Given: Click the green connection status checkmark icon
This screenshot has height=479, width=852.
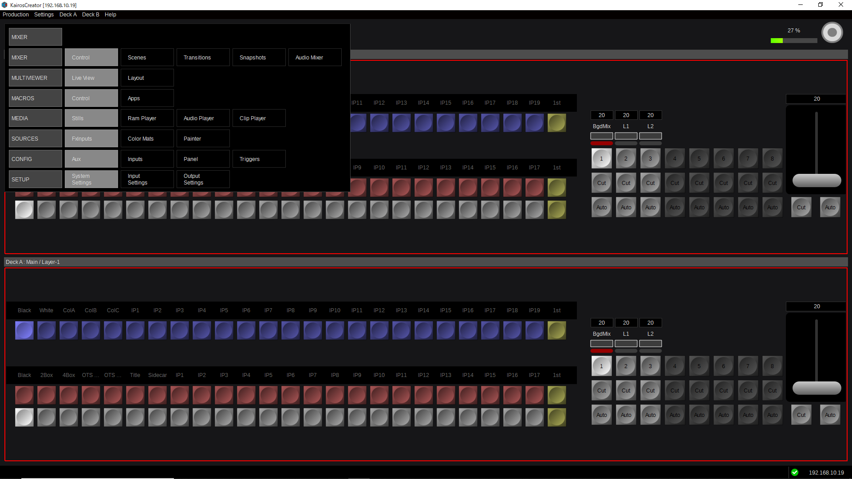Looking at the screenshot, I should tap(795, 472).
